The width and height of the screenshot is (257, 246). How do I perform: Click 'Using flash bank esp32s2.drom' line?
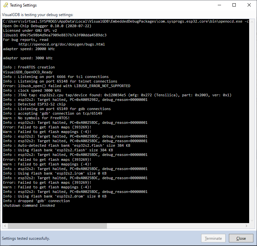pos(55,197)
